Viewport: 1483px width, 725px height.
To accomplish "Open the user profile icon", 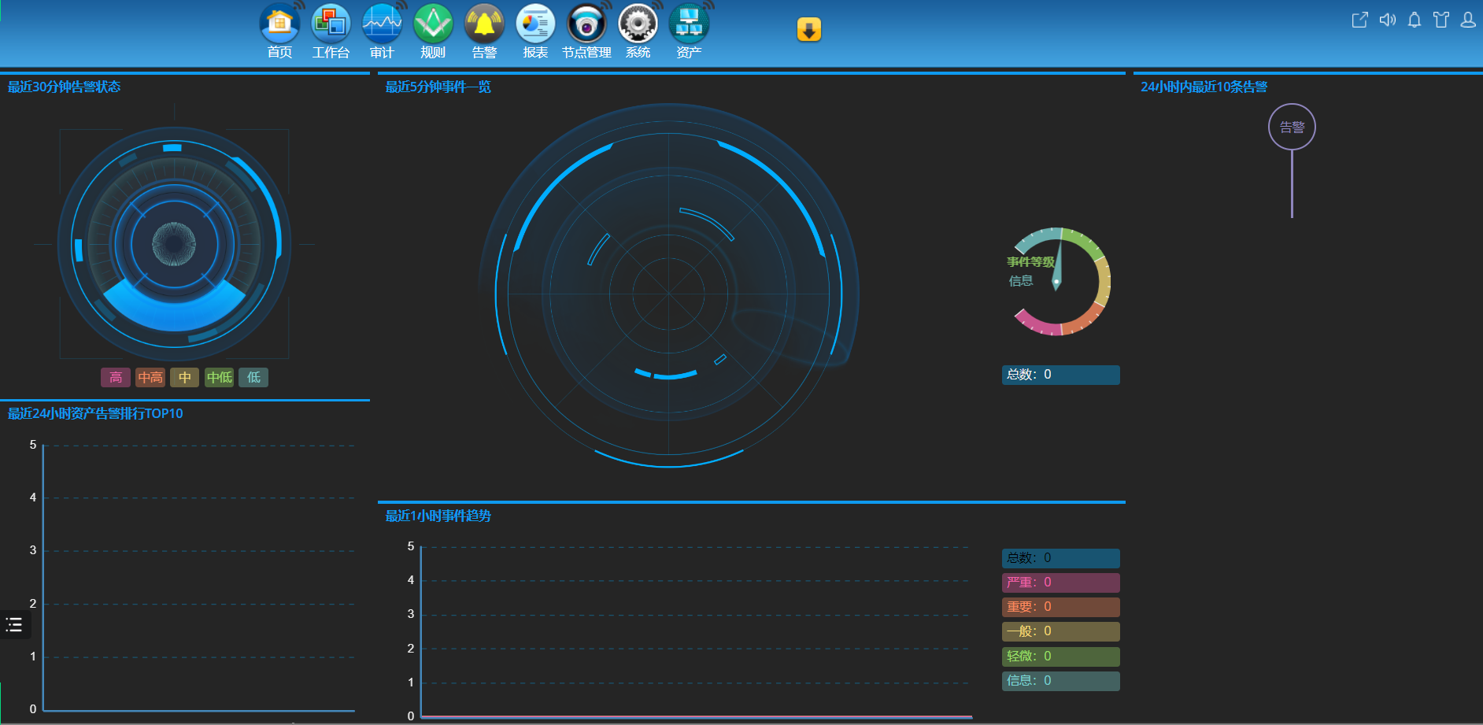I will pos(1468,20).
